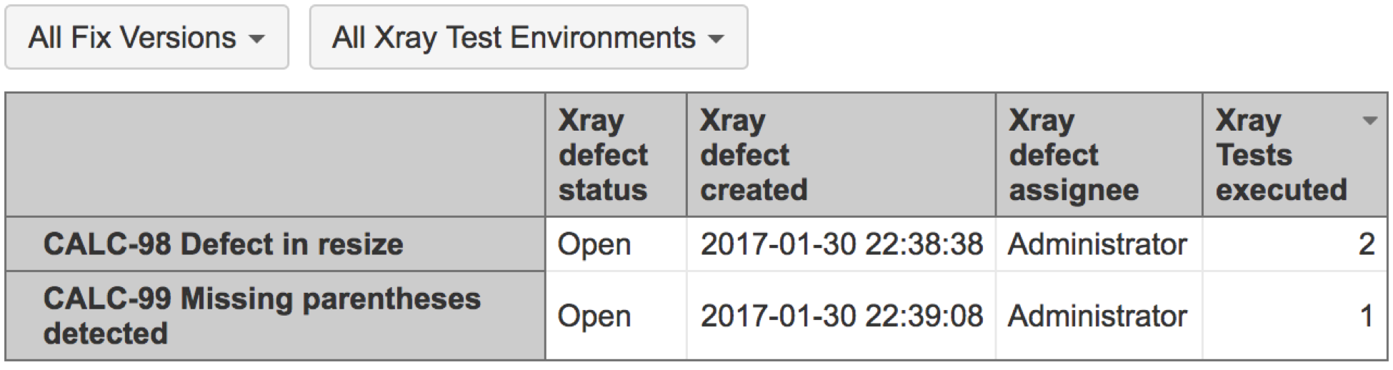Click the Administrator assignee cell for CALC-98
The width and height of the screenshot is (1393, 370).
1099,244
